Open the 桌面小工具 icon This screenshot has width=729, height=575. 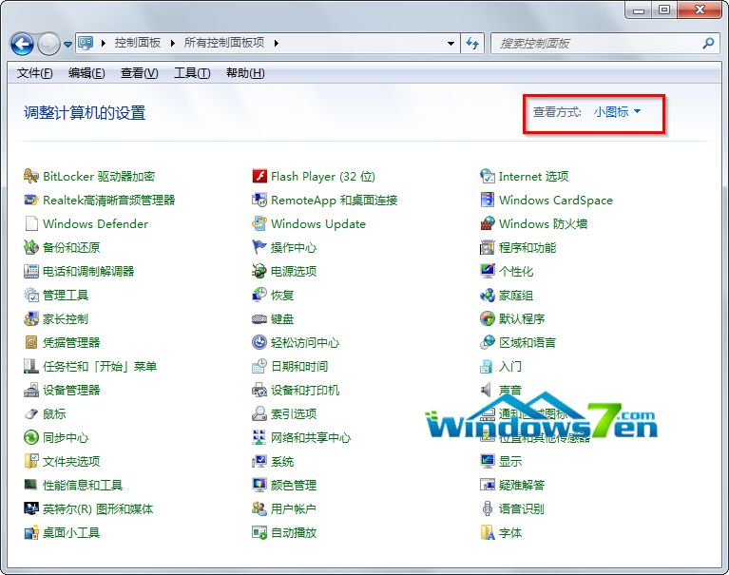[31, 532]
